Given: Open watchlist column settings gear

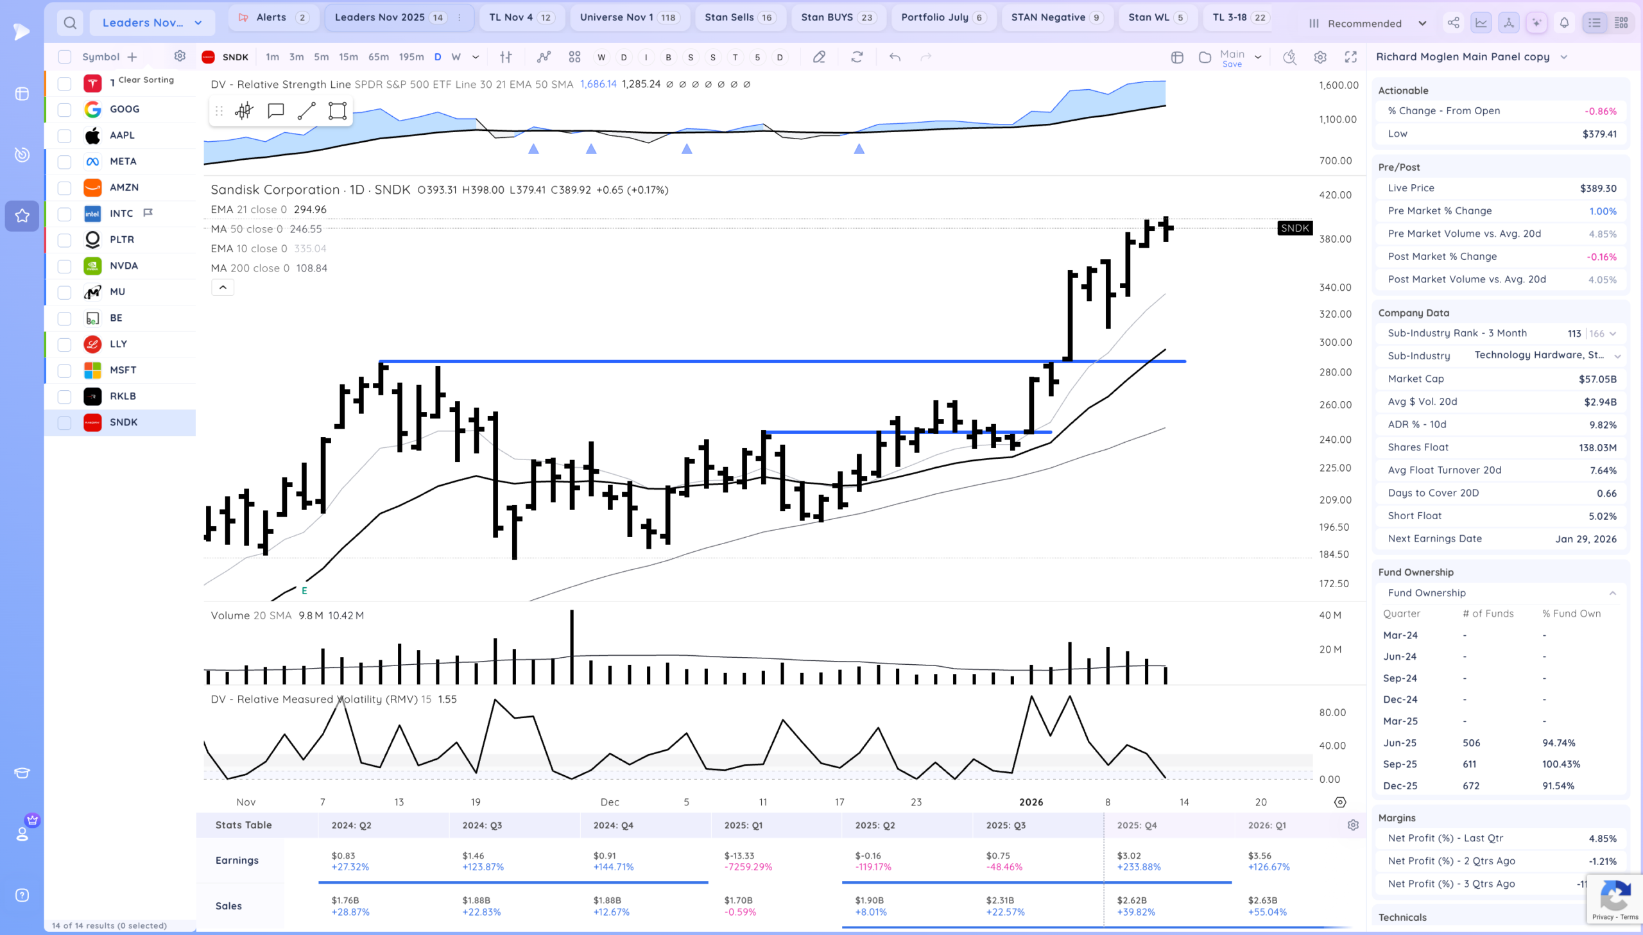Looking at the screenshot, I should pyautogui.click(x=180, y=56).
